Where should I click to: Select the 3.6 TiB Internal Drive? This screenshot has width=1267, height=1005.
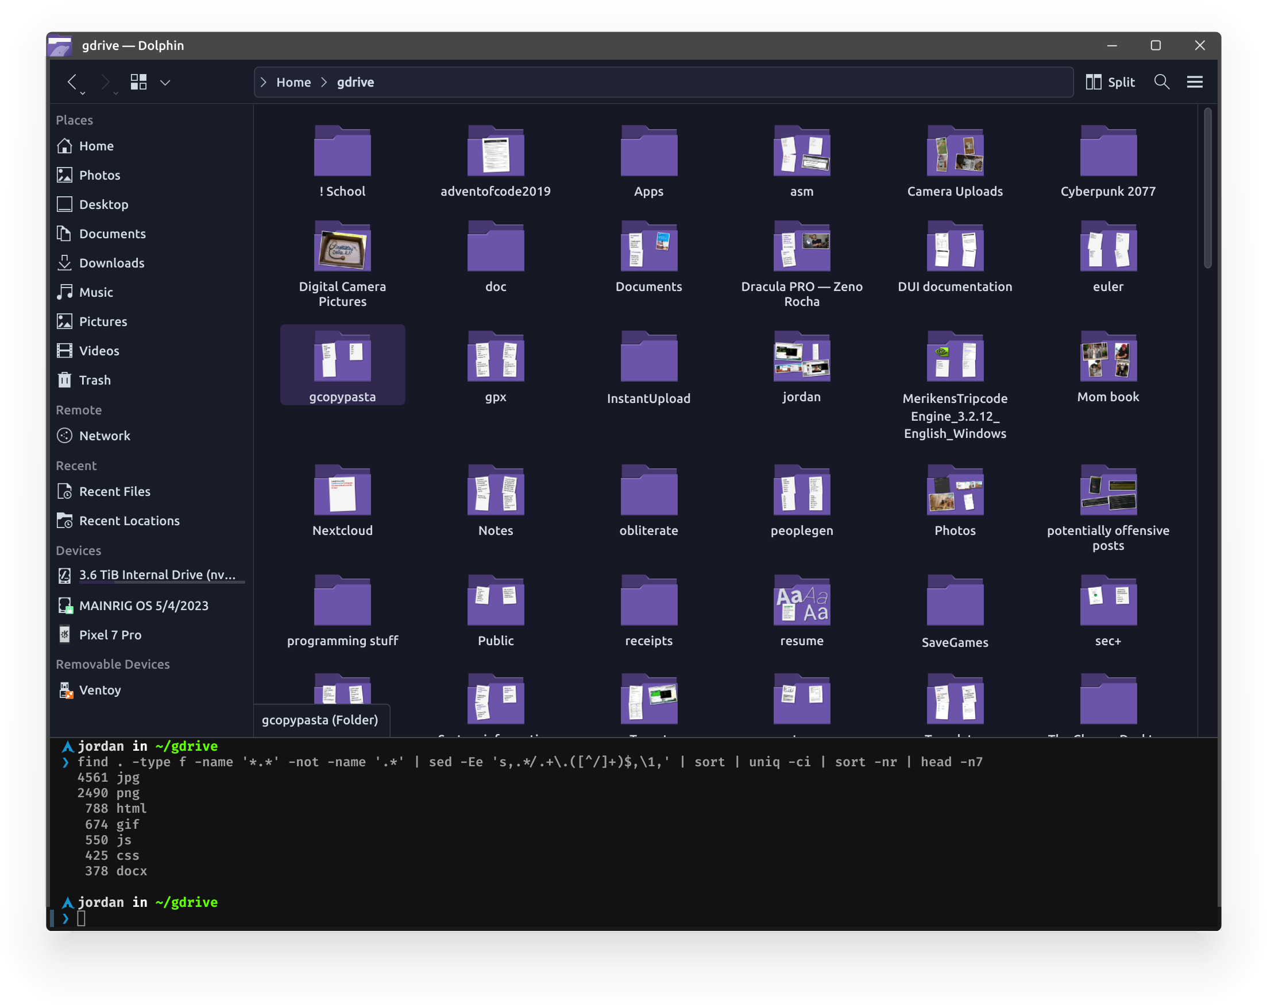coord(150,575)
